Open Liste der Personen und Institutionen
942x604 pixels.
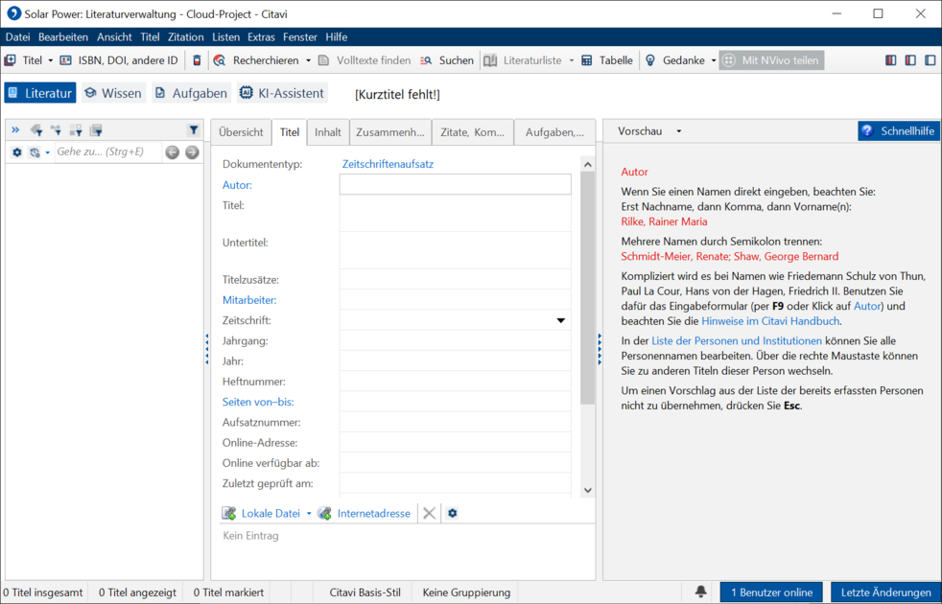(737, 341)
